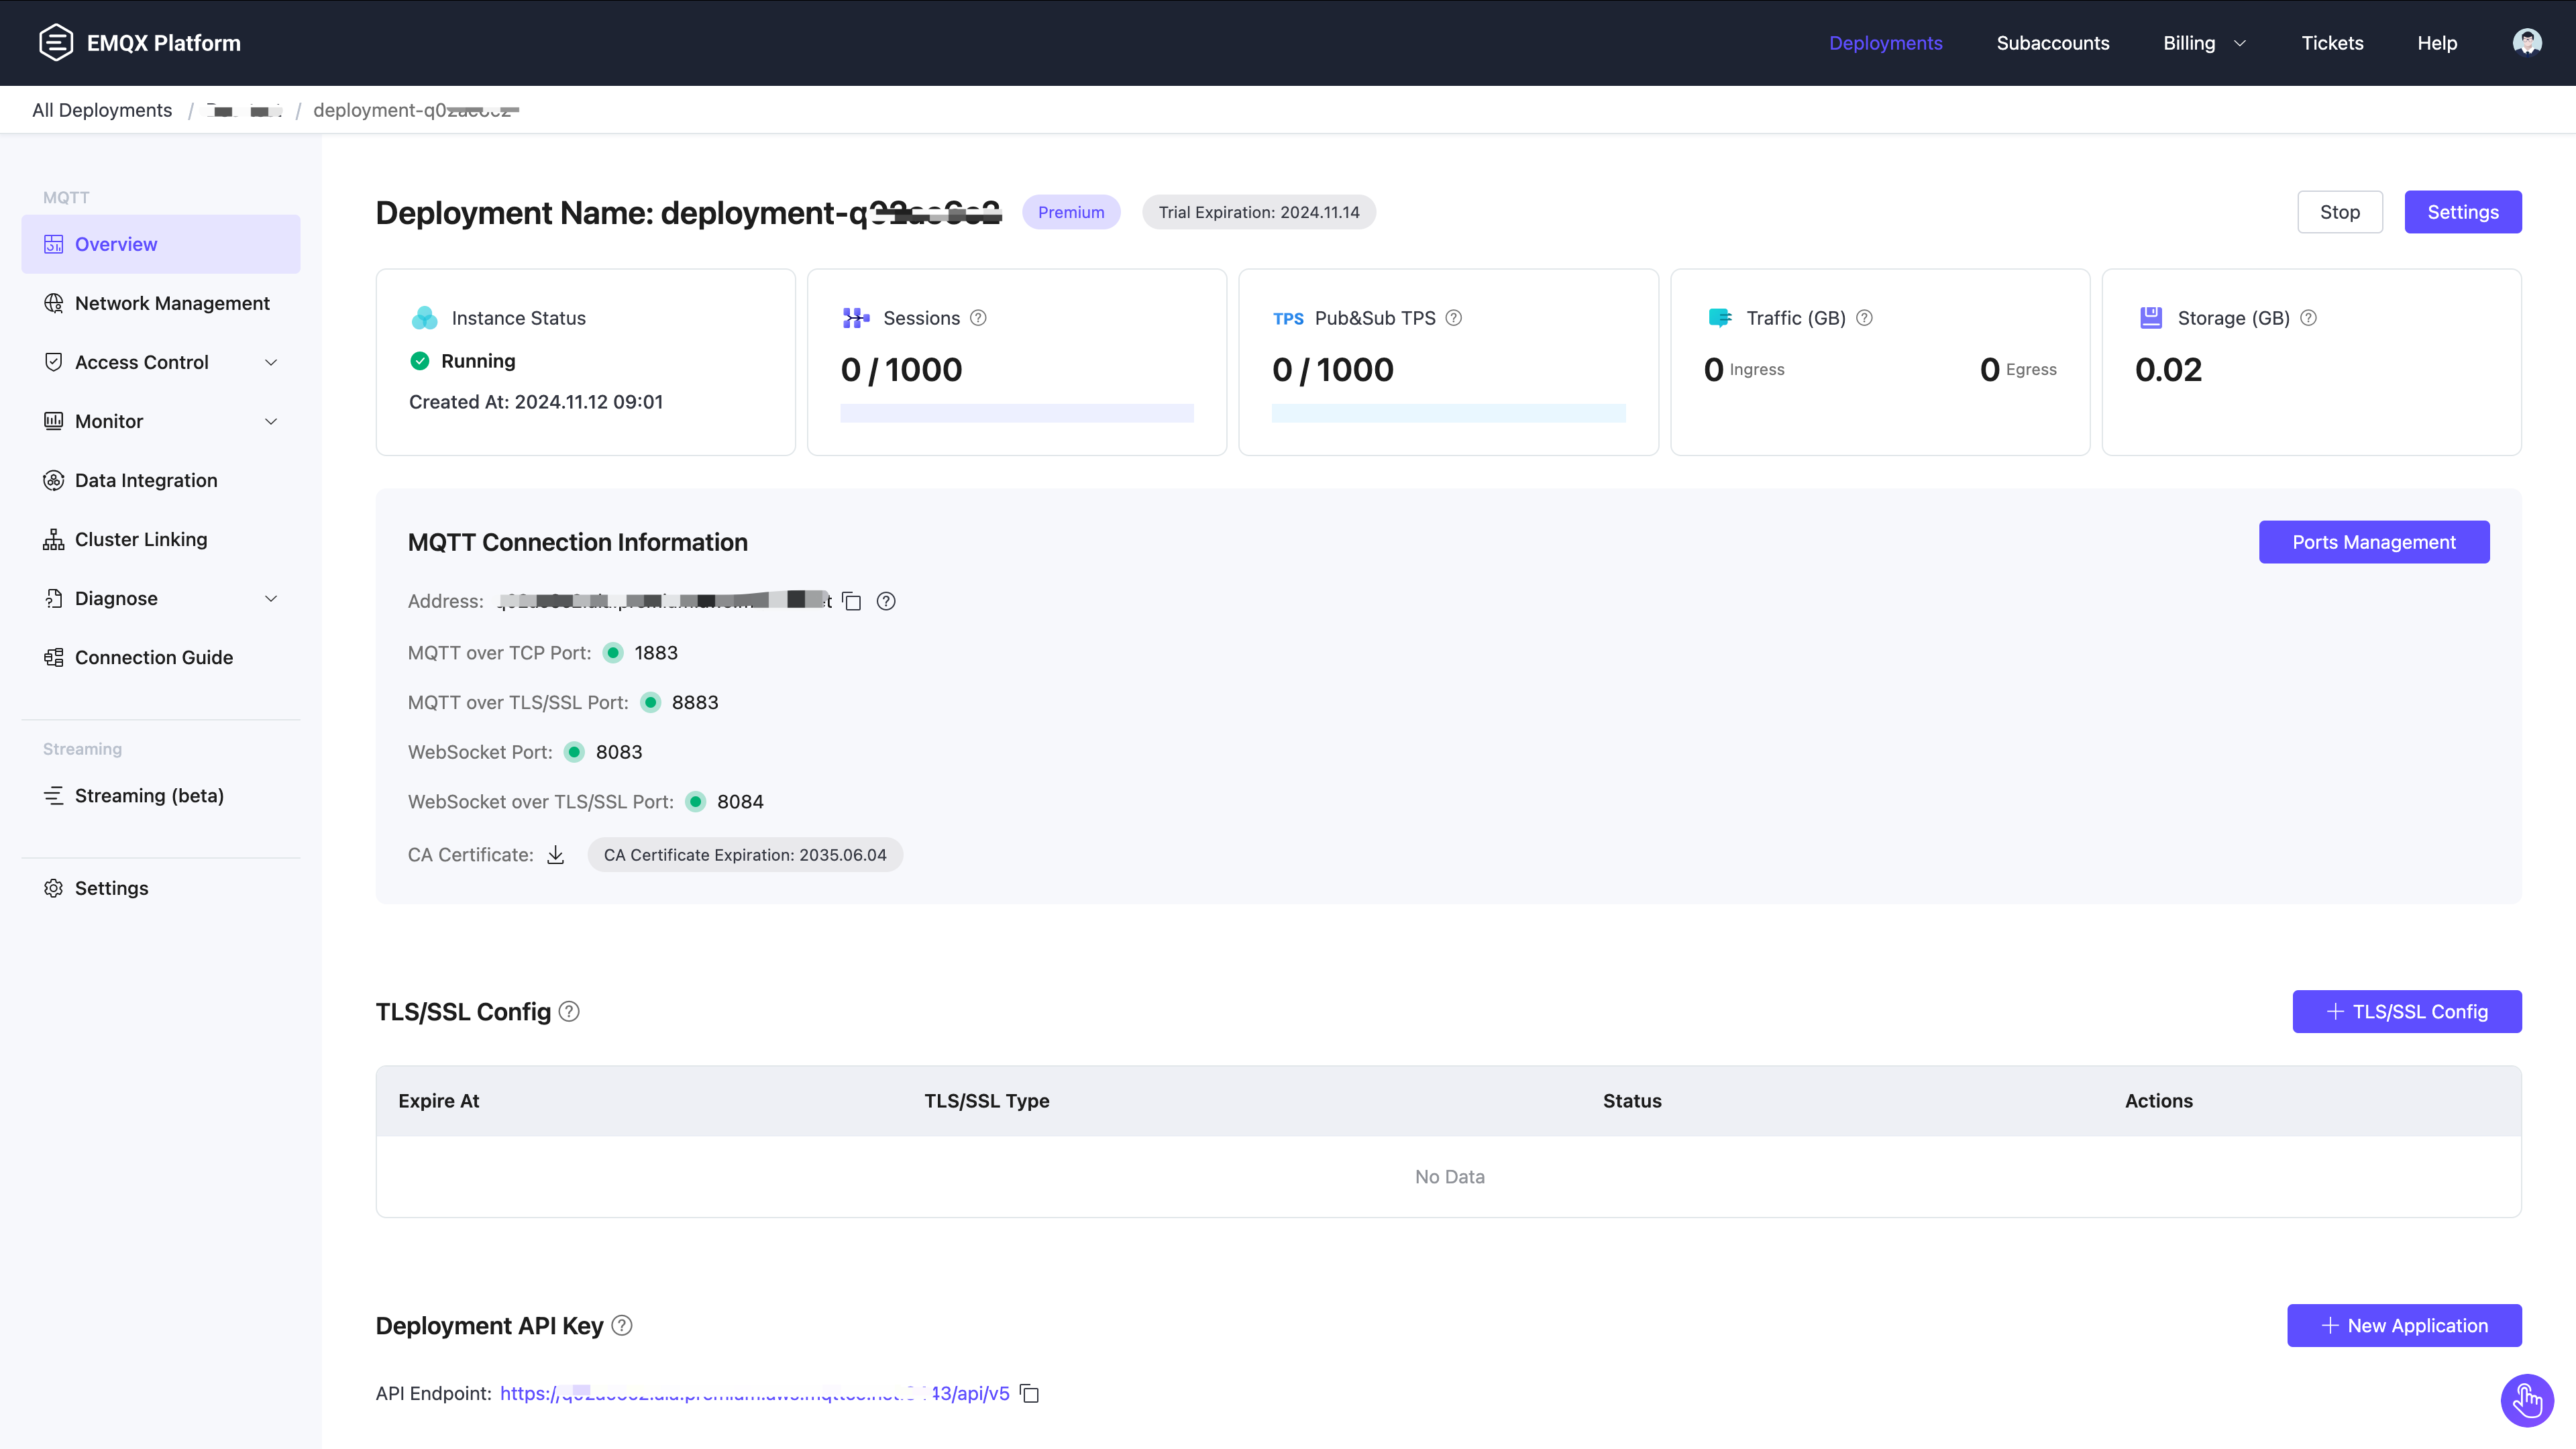Click the Premium plan badge

tap(1071, 212)
